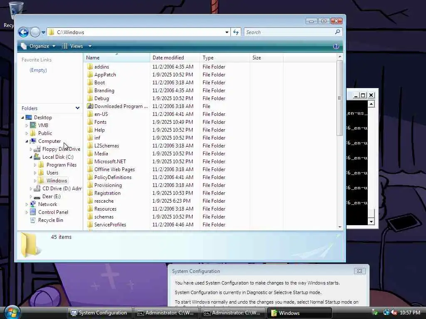
Task: Select the Downloaded Program Files icon
Action: [x=90, y=106]
